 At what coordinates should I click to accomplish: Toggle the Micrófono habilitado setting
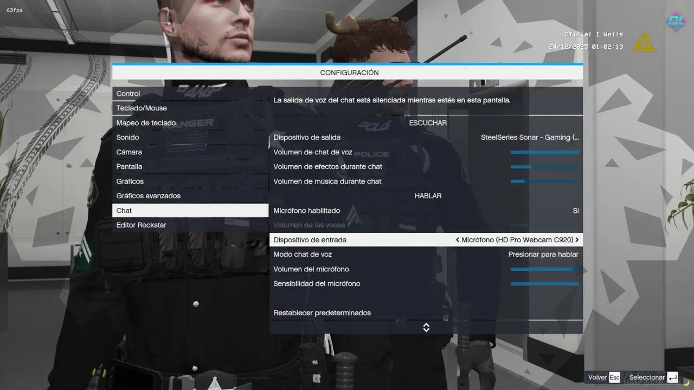[x=426, y=211]
